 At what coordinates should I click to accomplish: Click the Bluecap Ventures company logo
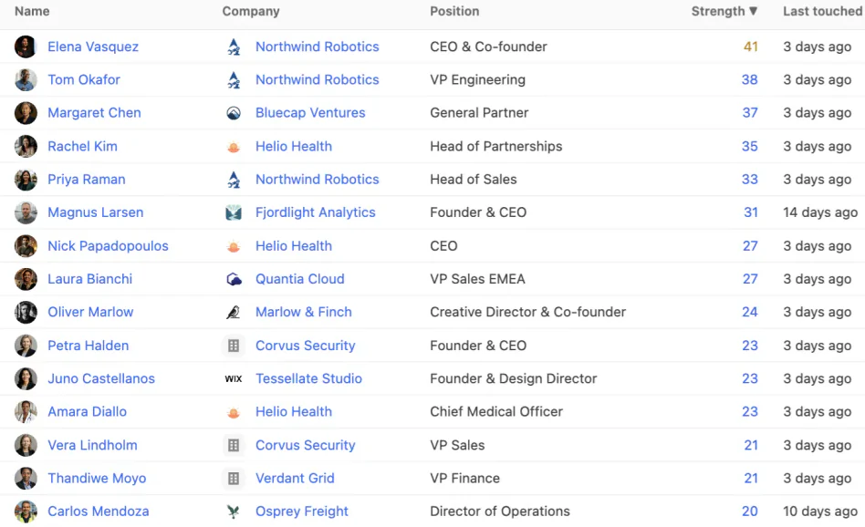[234, 113]
